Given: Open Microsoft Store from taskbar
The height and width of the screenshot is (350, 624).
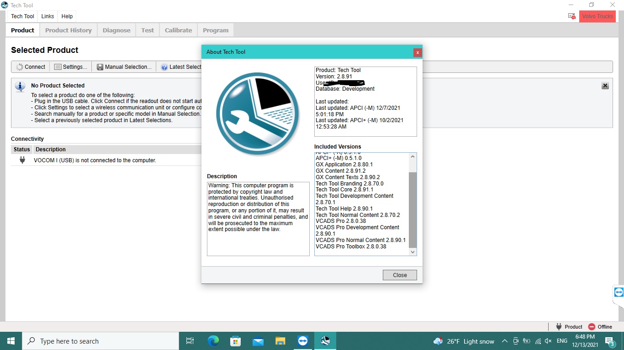Looking at the screenshot, I should point(235,341).
